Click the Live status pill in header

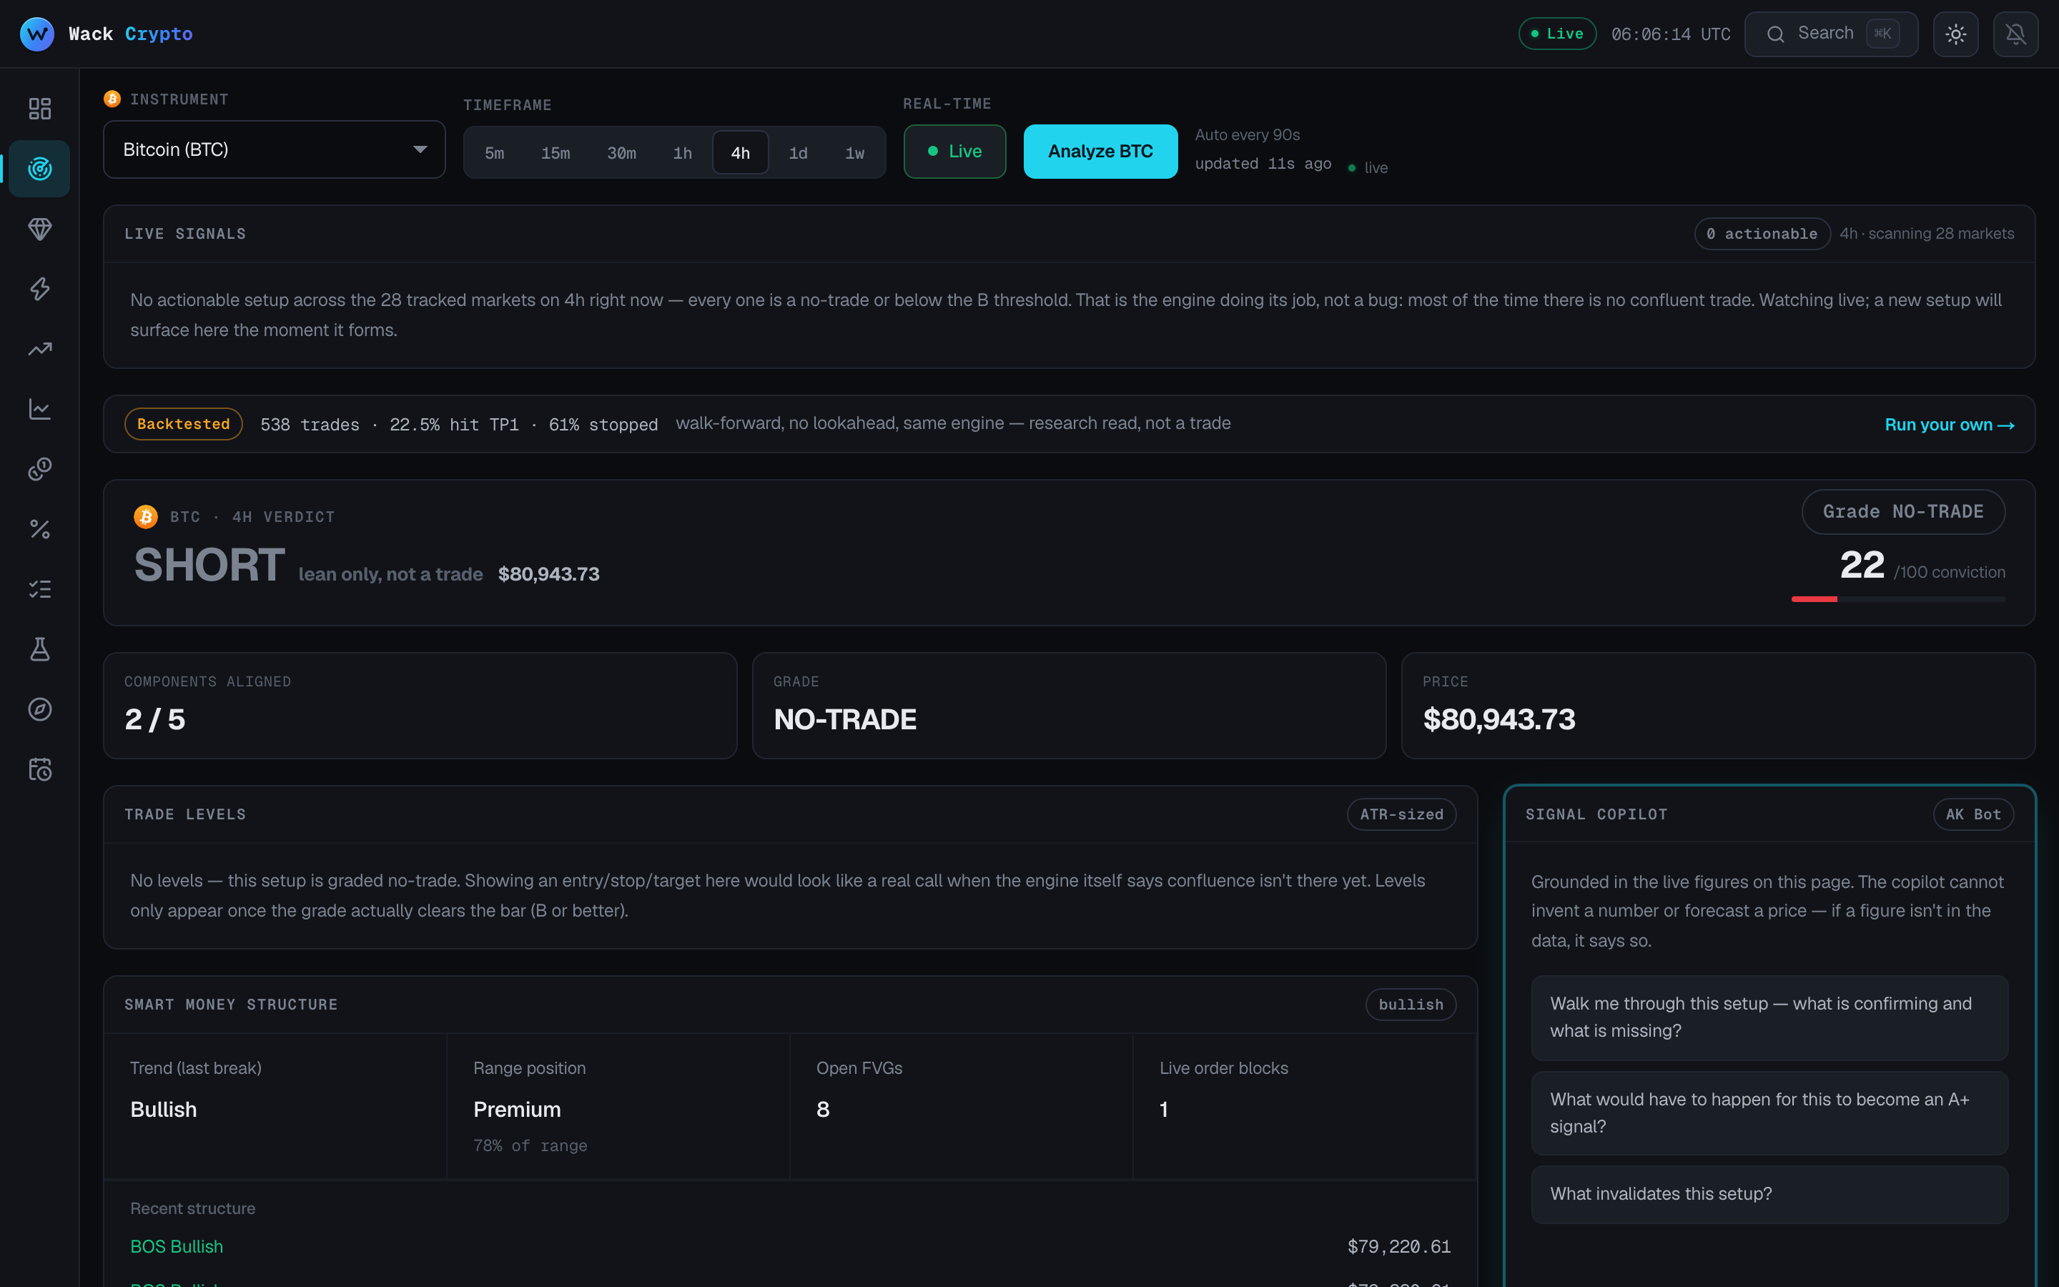click(1557, 34)
